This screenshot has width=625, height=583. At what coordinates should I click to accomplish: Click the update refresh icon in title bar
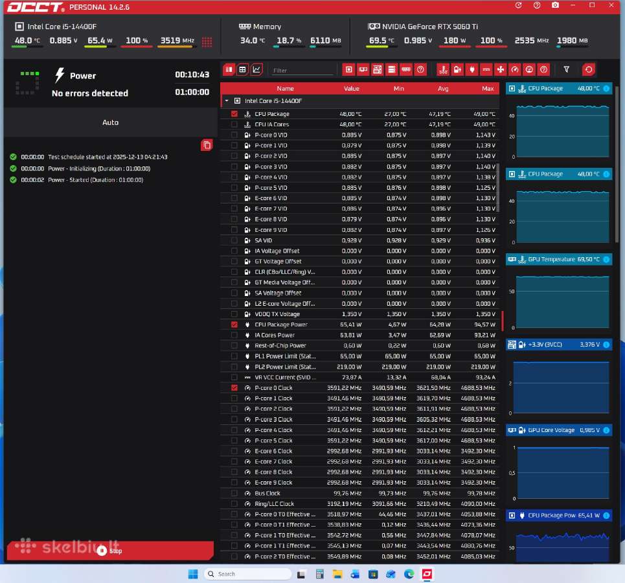(518, 5)
